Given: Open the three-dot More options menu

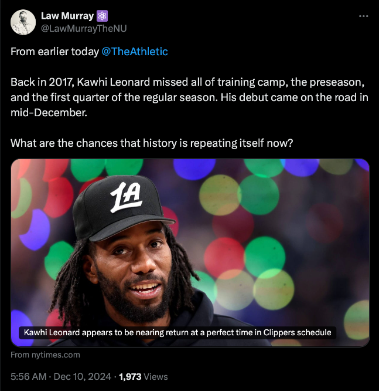Looking at the screenshot, I should tap(363, 16).
